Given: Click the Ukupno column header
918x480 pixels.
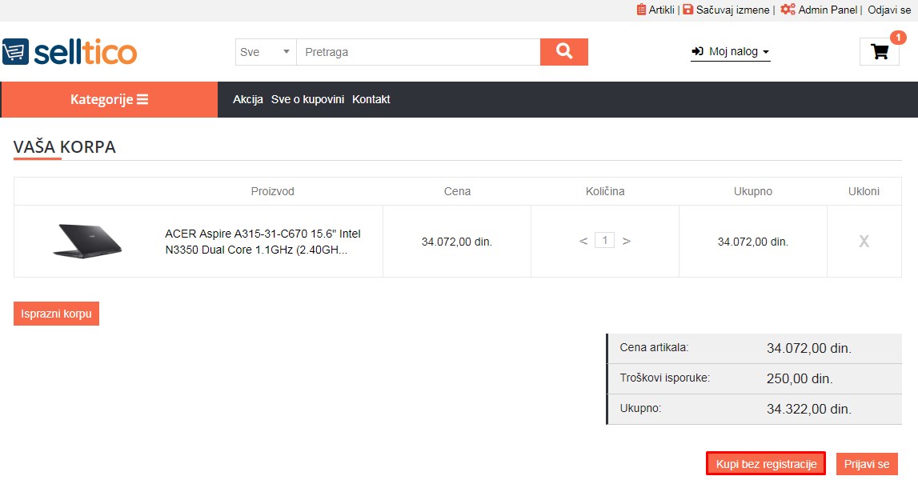Looking at the screenshot, I should pos(753,191).
